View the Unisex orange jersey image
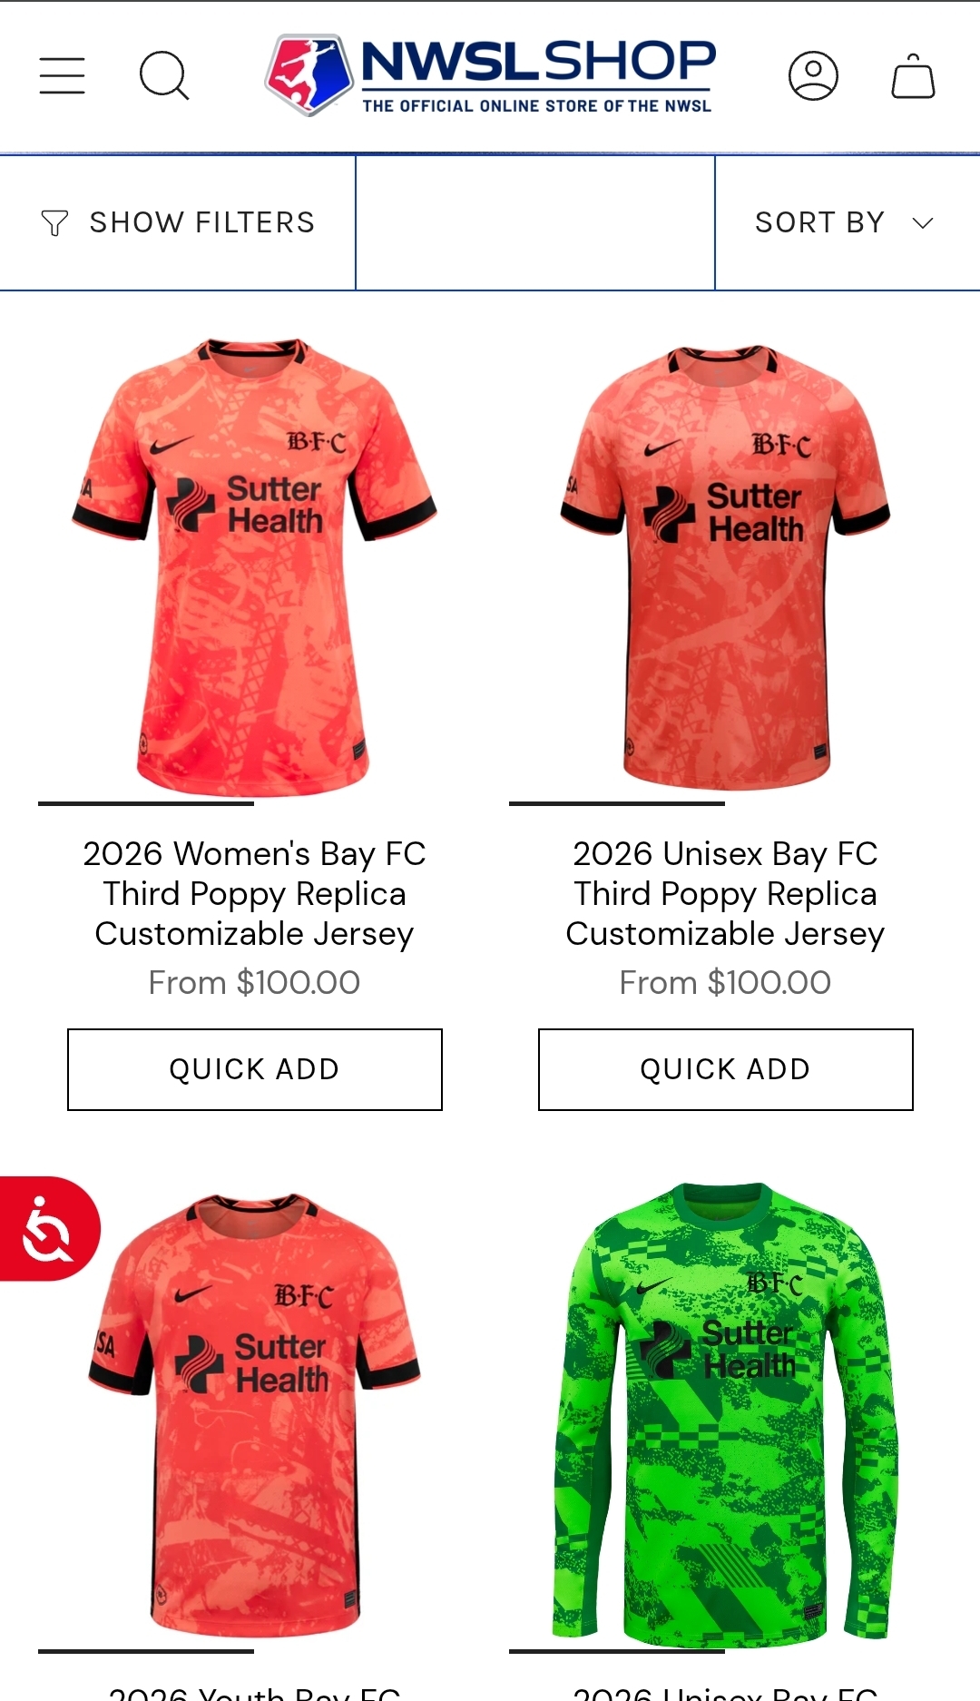This screenshot has height=1701, width=980. point(726,567)
